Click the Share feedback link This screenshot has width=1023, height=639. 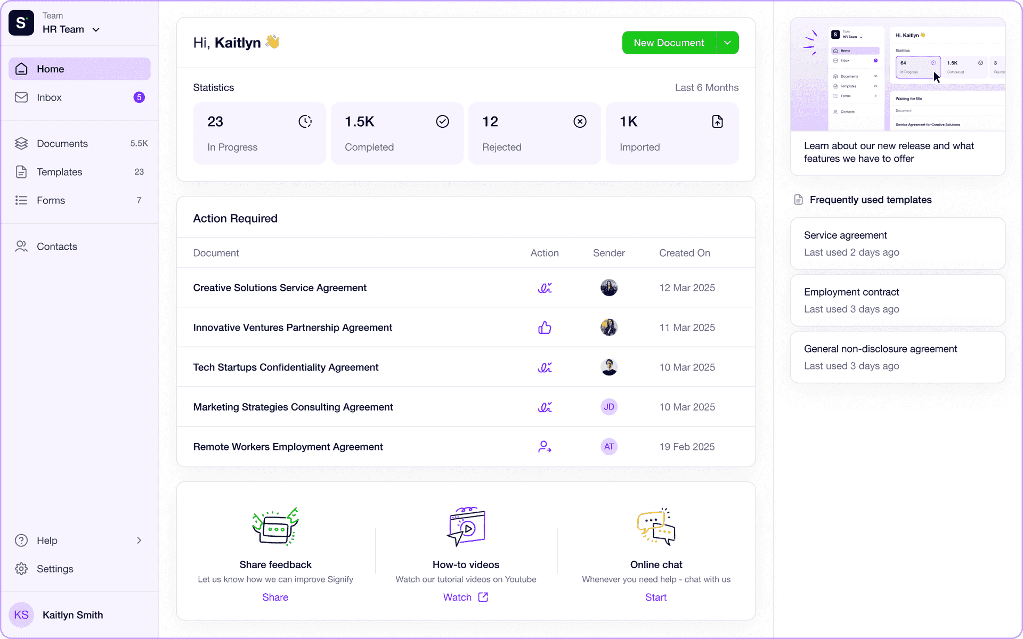275,597
